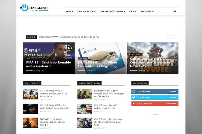Open COD WWII bande annonce video thumbnail
This screenshot has height=134, width=202.
[31, 123]
